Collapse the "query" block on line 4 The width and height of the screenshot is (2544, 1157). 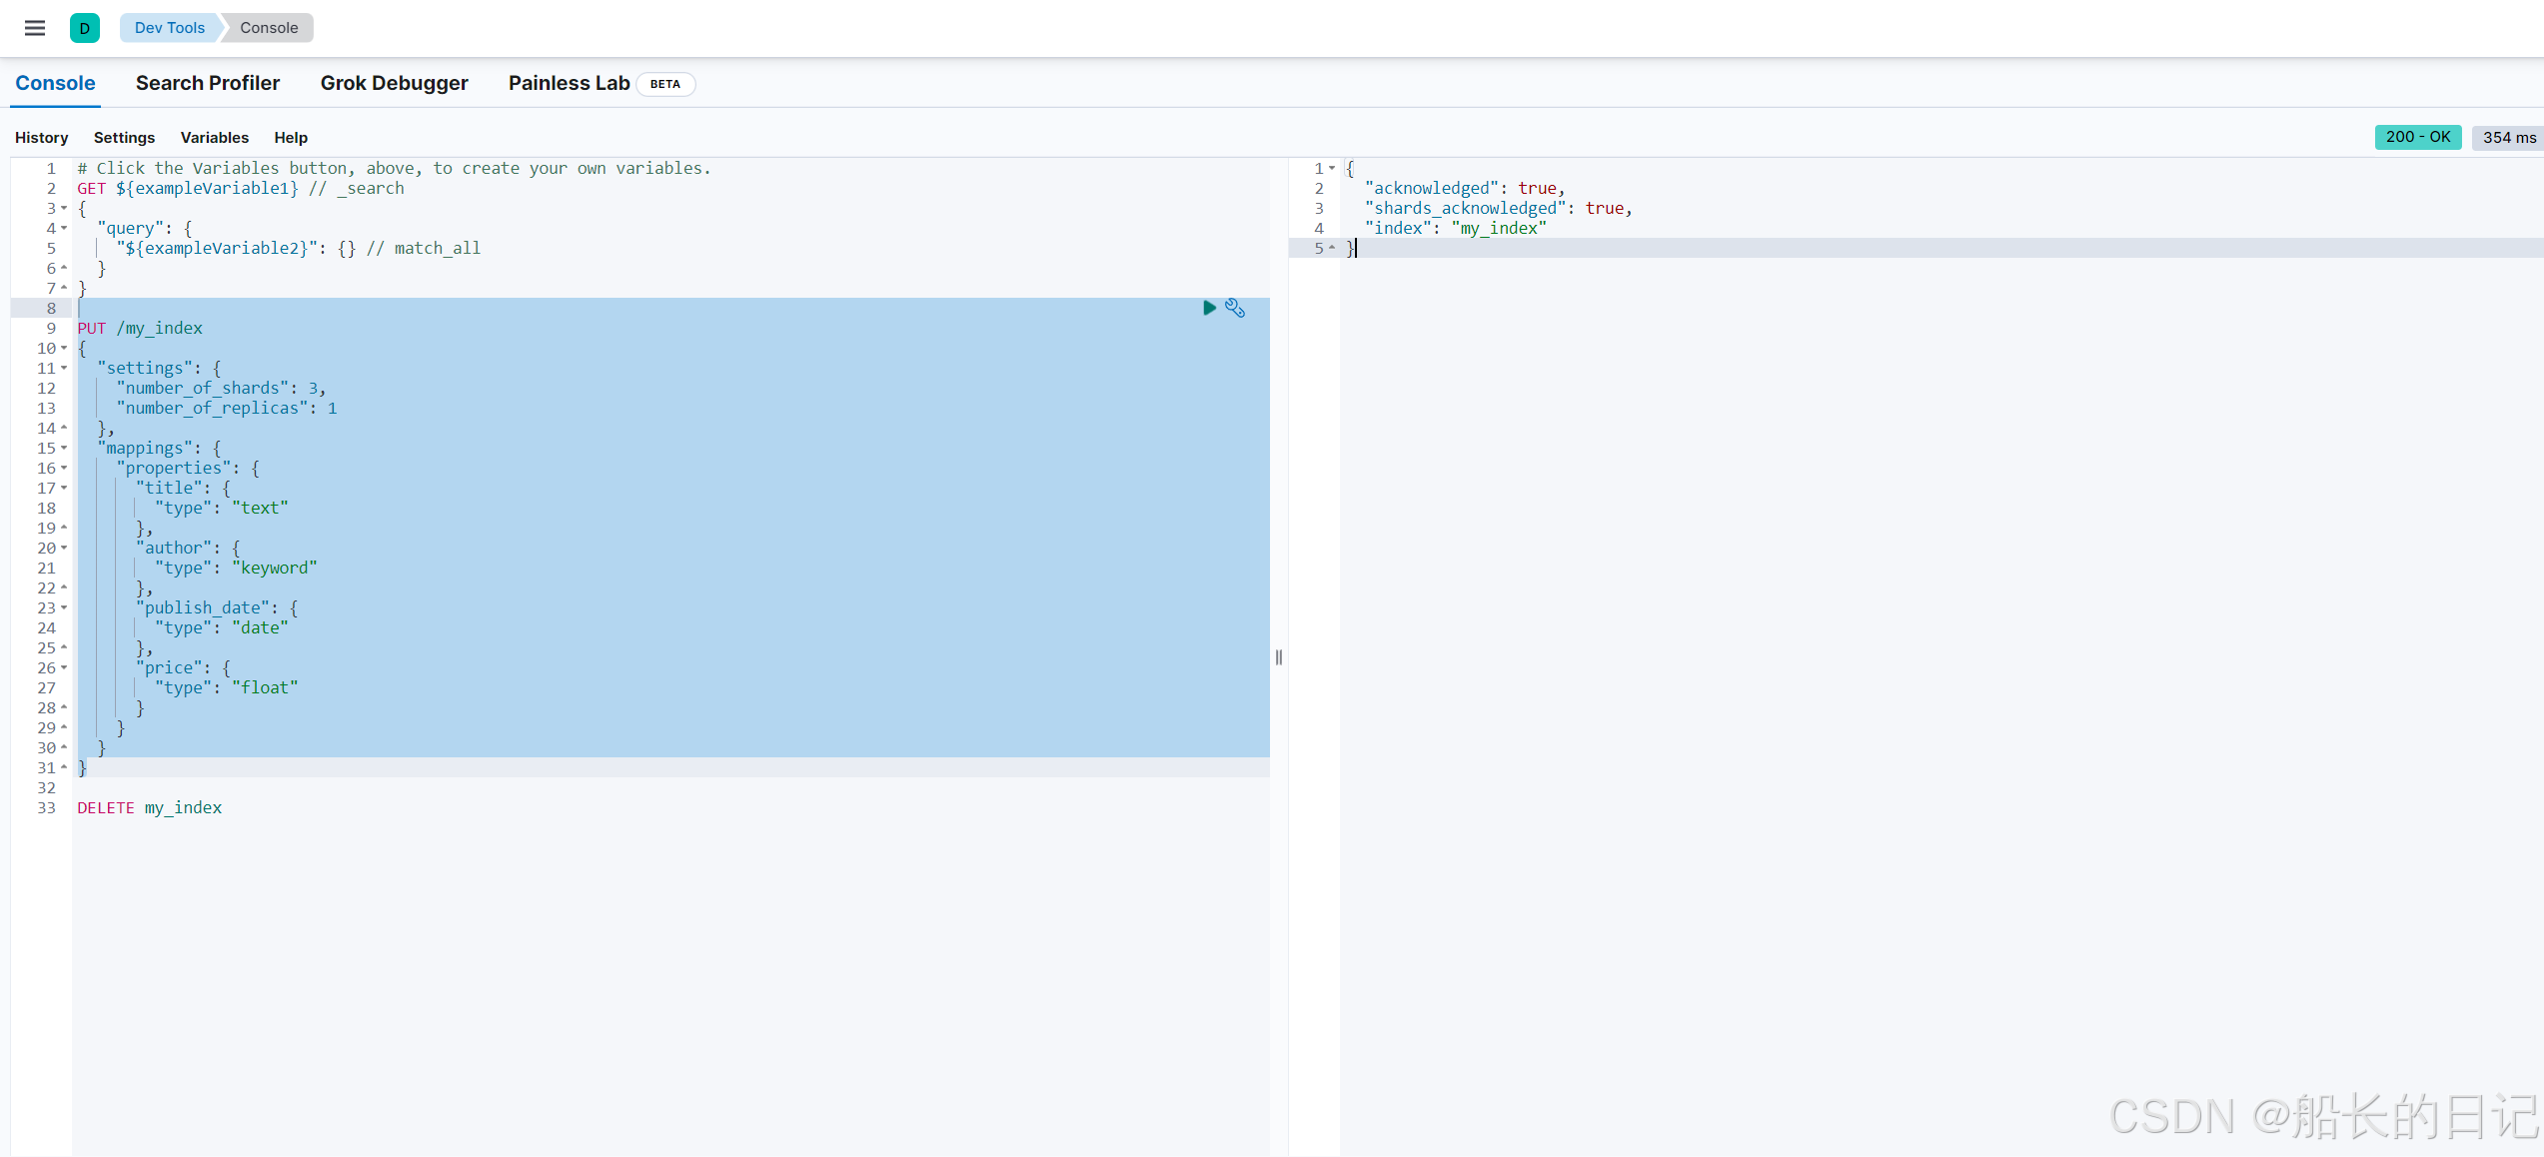(64, 228)
